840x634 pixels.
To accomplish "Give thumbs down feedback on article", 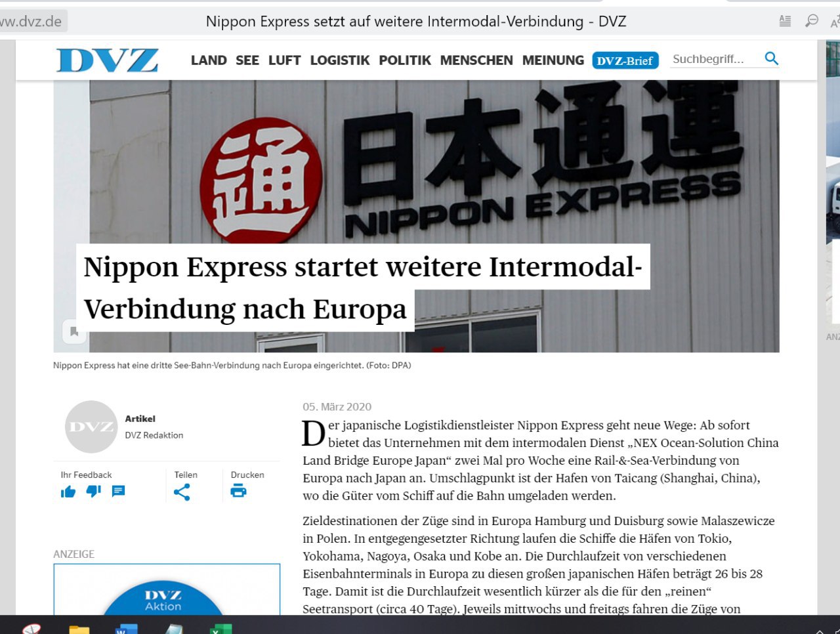I will (94, 491).
